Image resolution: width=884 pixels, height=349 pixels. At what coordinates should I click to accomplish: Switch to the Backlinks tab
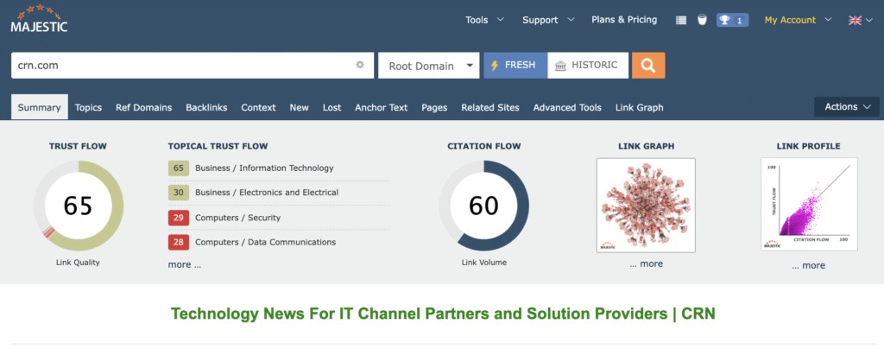click(x=206, y=107)
